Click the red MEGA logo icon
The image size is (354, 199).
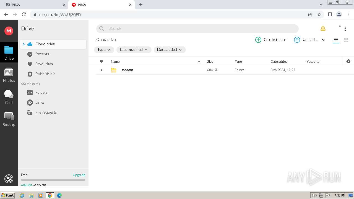(x=9, y=31)
